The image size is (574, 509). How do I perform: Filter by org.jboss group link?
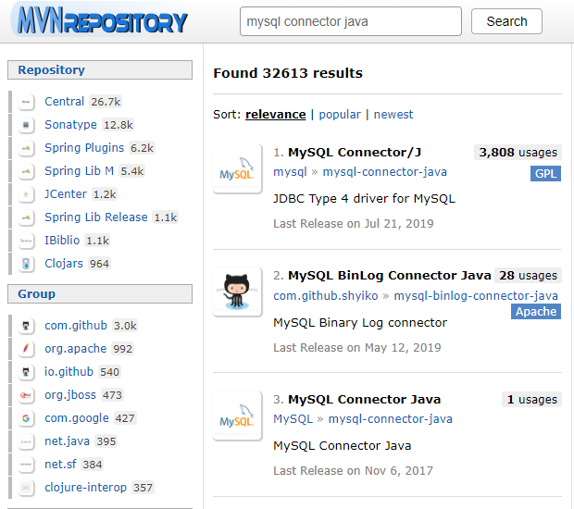[70, 395]
